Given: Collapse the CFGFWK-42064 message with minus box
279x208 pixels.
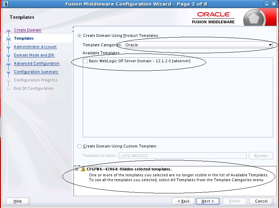Looking at the screenshot, I should click(x=77, y=169).
